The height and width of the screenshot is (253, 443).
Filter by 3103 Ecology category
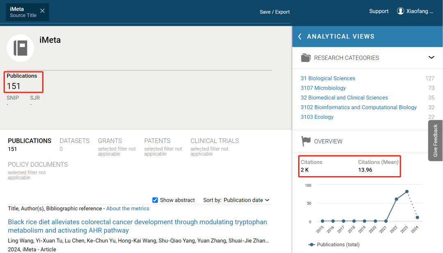pos(317,117)
